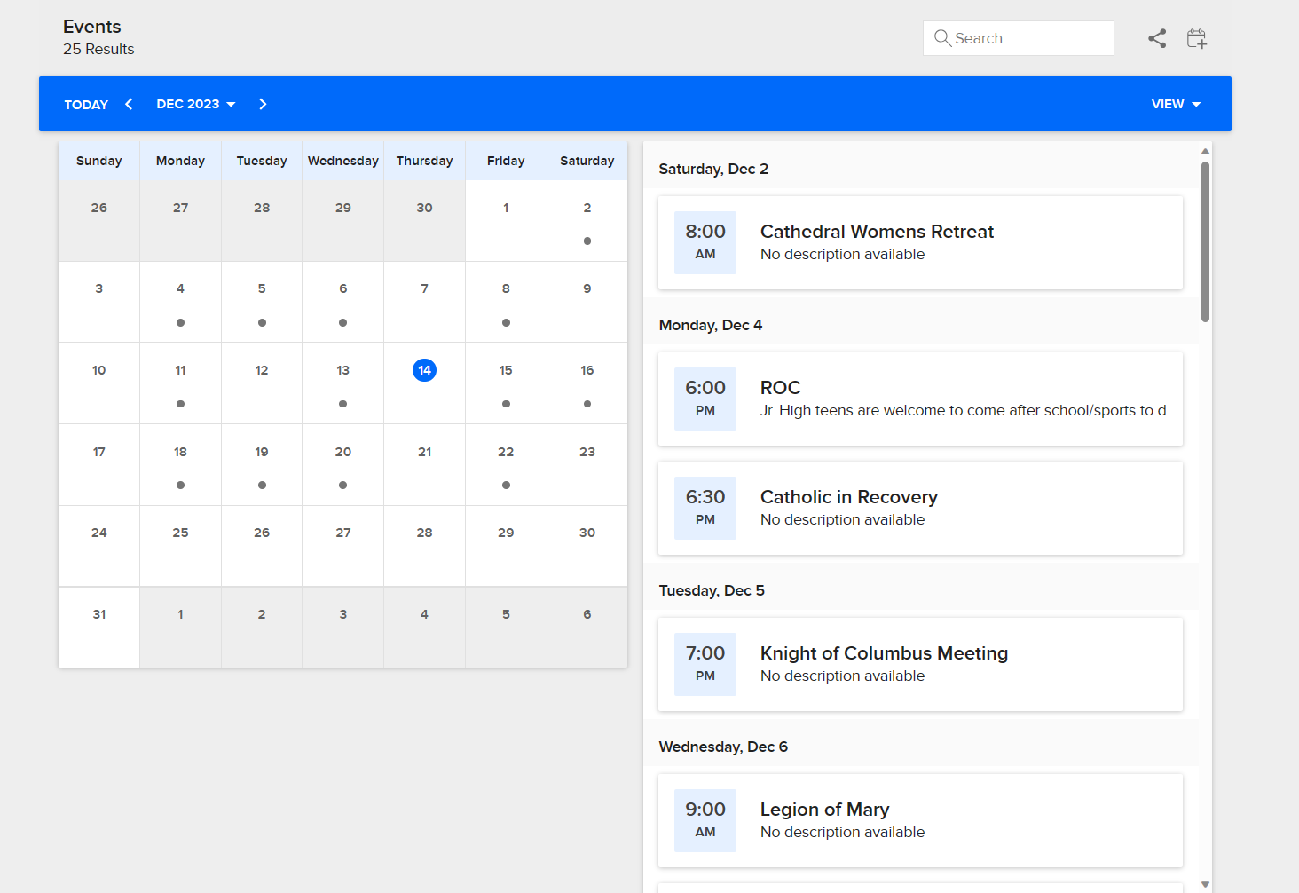This screenshot has width=1299, height=893.
Task: Expand the VIEW dropdown menu
Action: pyautogui.click(x=1175, y=104)
